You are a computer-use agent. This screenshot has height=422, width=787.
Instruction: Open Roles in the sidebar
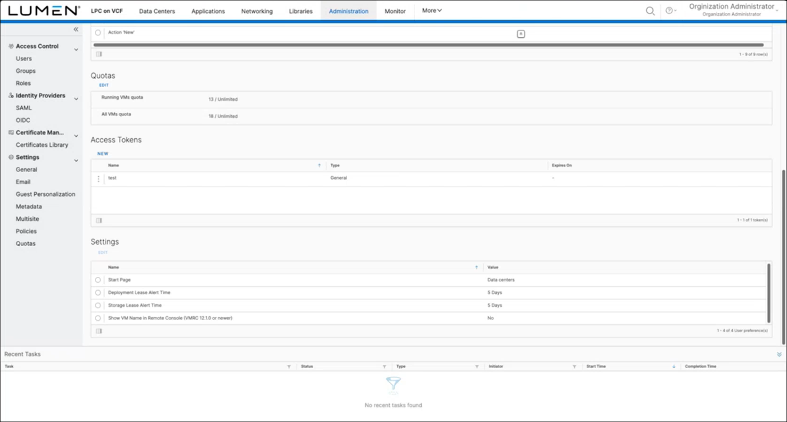pos(23,83)
